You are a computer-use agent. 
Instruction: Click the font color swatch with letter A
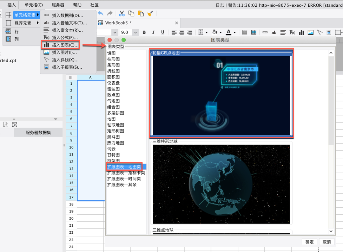click(x=229, y=32)
